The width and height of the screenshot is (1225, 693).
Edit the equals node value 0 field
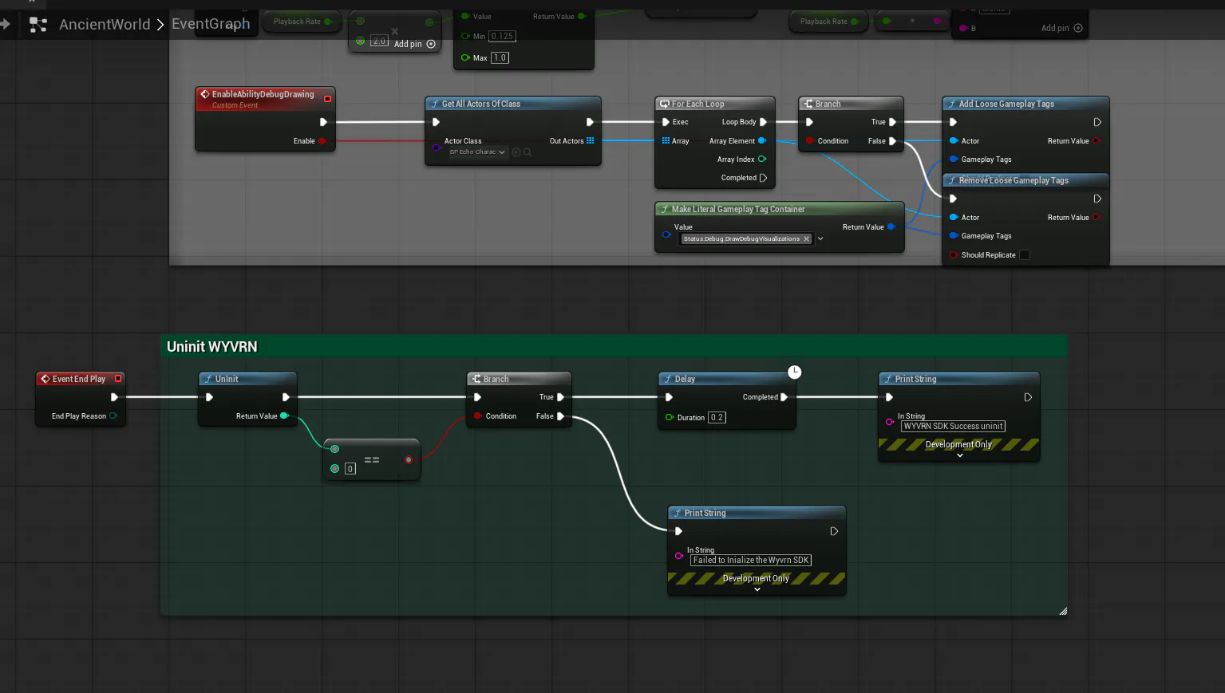tap(350, 469)
